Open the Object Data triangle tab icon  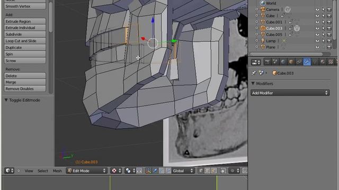tap(315, 62)
